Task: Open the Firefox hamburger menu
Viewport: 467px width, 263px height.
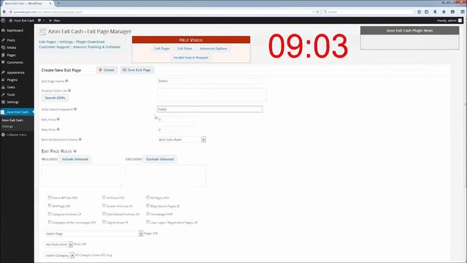Action: (463, 12)
